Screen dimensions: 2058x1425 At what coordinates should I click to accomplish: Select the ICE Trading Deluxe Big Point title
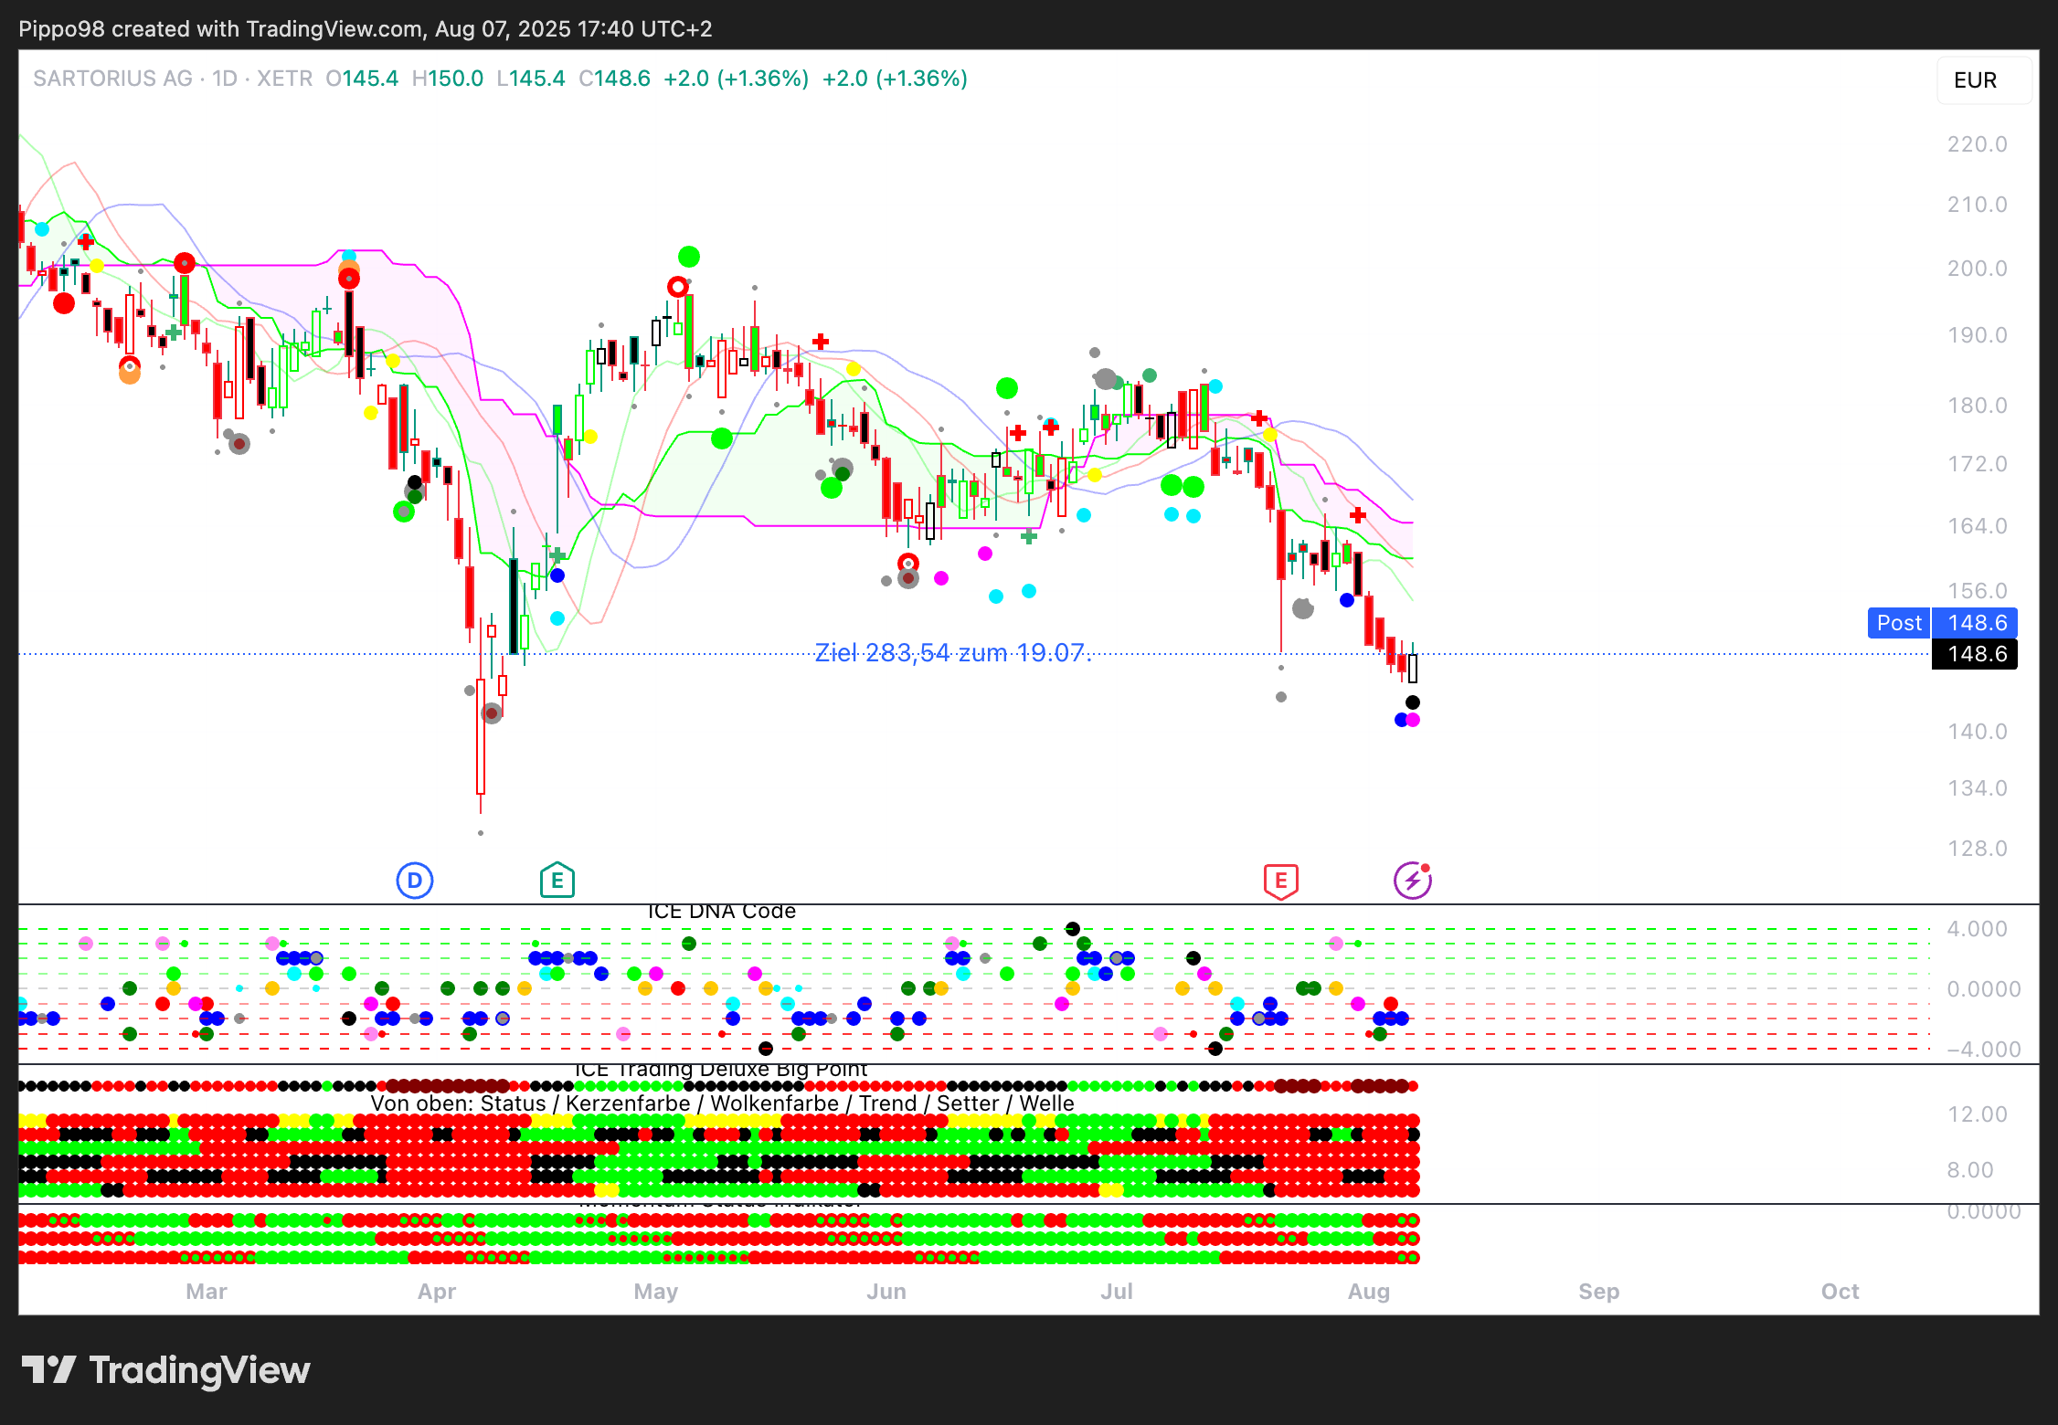click(721, 1070)
